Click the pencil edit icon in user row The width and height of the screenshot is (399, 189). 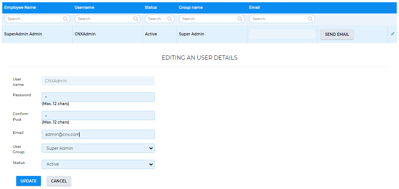[x=392, y=34]
